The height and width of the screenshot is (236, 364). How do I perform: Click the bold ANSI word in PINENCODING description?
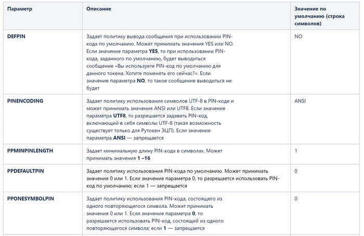tap(120, 138)
